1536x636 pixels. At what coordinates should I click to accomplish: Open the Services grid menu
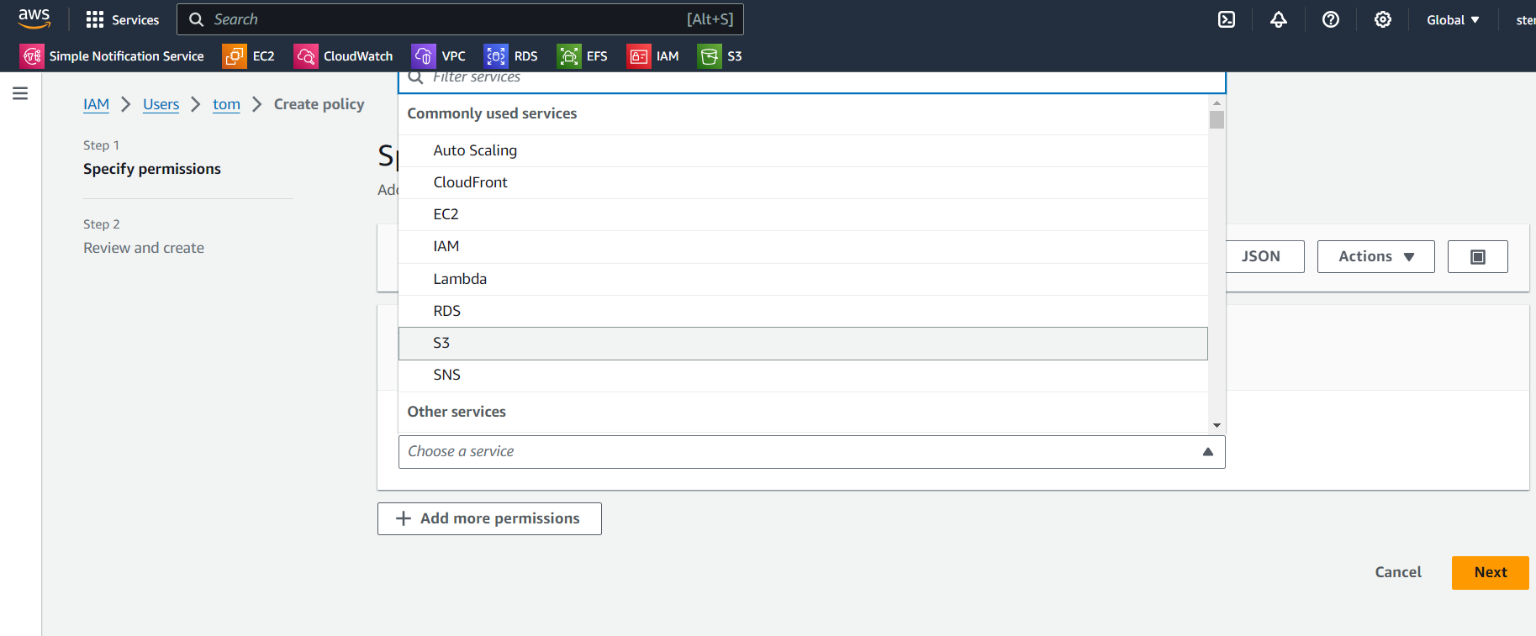(123, 19)
